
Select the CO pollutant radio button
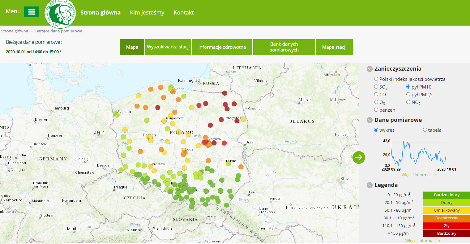[x=376, y=94]
